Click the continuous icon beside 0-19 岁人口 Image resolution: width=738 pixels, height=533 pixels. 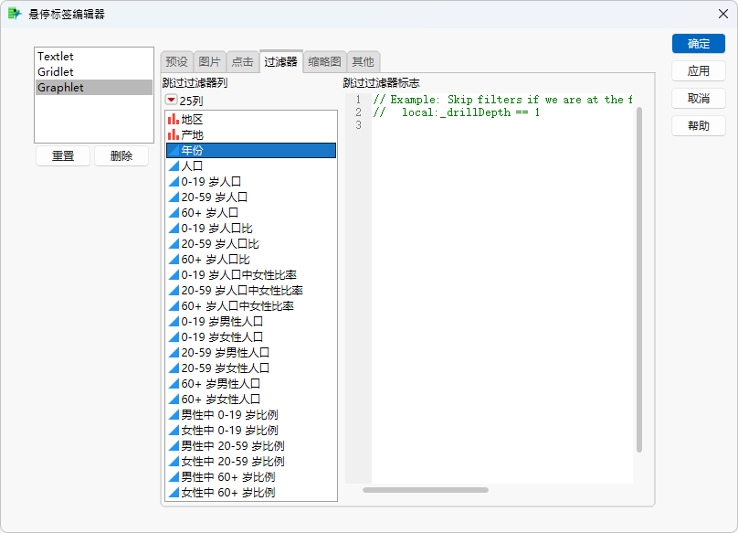pos(174,181)
